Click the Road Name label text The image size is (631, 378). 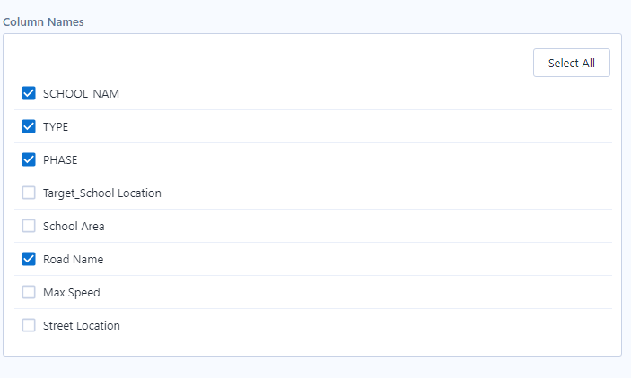point(73,260)
